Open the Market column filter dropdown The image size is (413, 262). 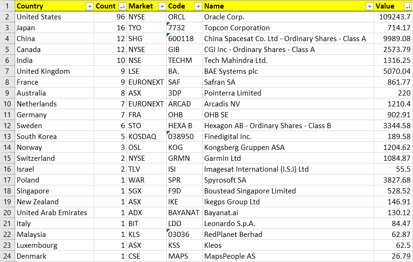point(162,7)
